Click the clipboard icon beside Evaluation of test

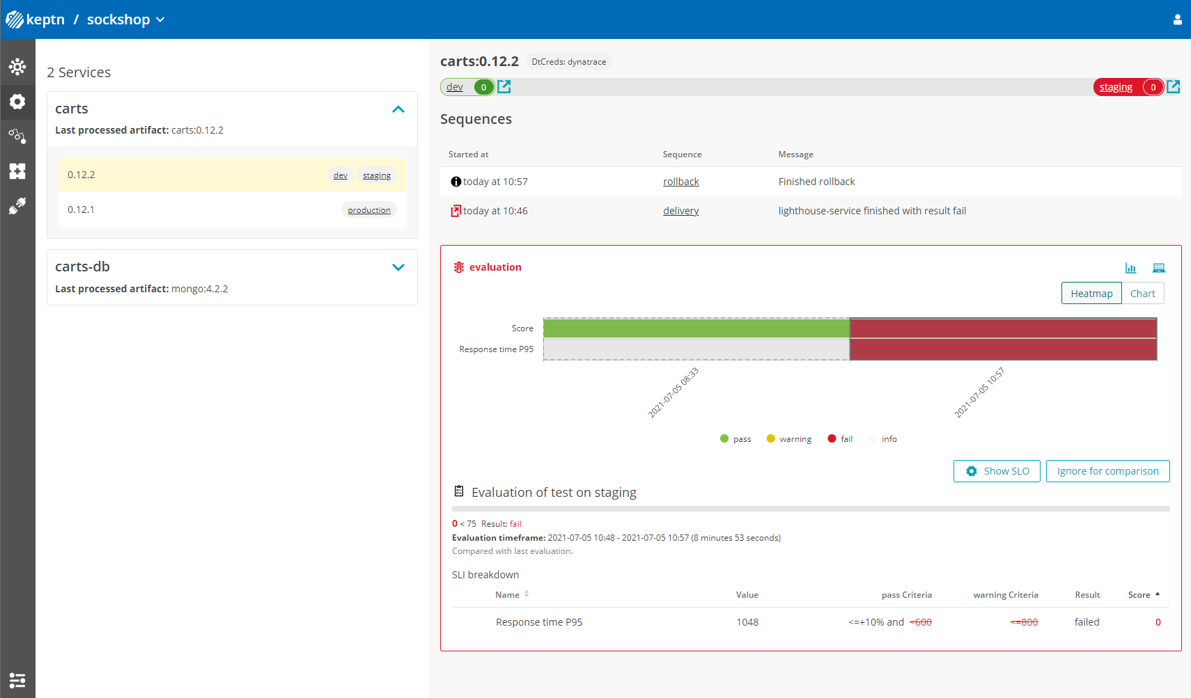(459, 491)
